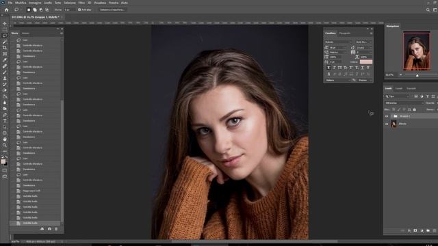Image resolution: width=438 pixels, height=246 pixels.
Task: Open the Immagine menu
Action: click(x=35, y=3)
